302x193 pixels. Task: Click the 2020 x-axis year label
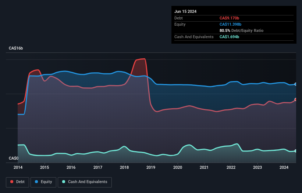coord(178,168)
